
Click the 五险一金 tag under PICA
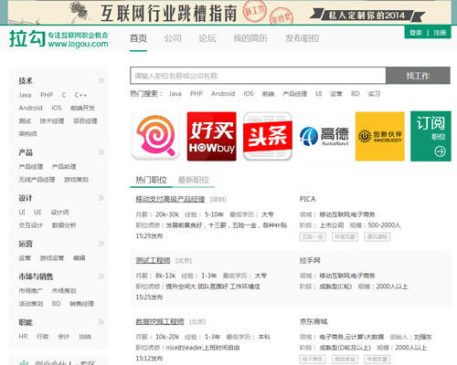313,237
